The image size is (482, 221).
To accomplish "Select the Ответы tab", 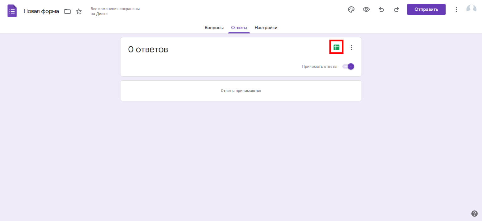I will click(x=239, y=28).
